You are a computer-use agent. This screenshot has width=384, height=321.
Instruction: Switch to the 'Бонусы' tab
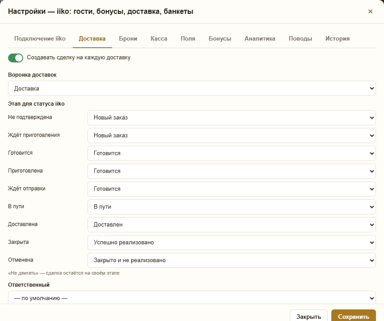tap(220, 39)
